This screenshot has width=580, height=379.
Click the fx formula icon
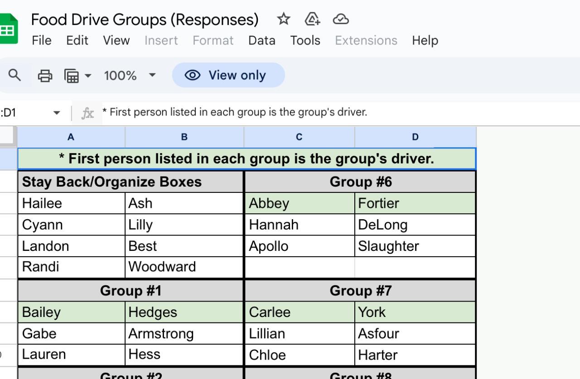coord(87,113)
